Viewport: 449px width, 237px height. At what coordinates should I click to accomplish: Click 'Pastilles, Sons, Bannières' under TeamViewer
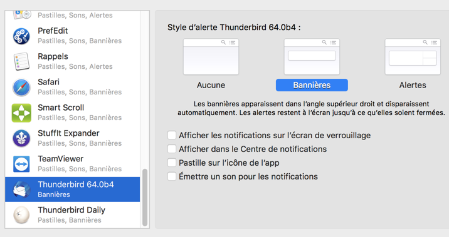[80, 169]
